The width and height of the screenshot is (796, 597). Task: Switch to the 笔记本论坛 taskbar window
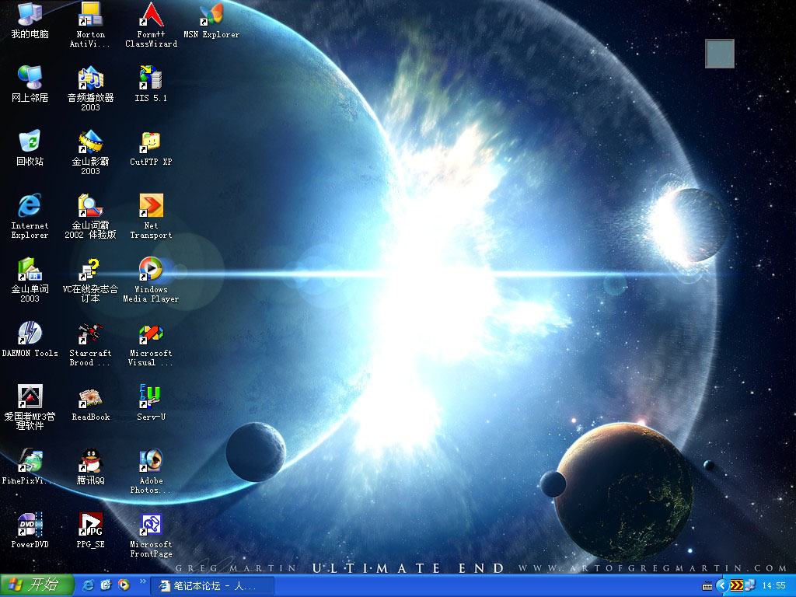pyautogui.click(x=212, y=586)
